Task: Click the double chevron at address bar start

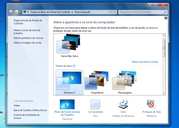Action: click(x=28, y=12)
